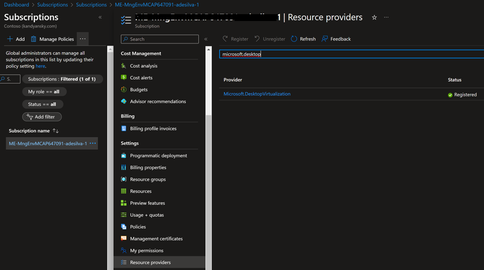Click the Subscriptions panel scrollbar up arrow

pos(110,49)
